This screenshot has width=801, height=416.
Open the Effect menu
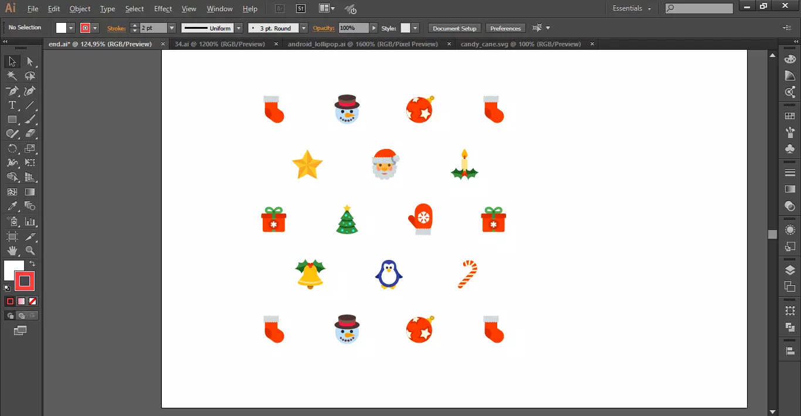(163, 9)
